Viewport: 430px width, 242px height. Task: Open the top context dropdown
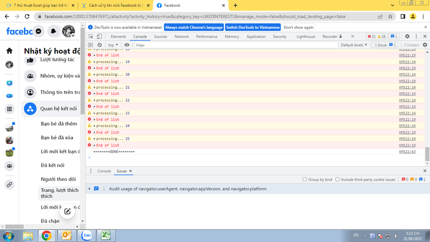pyautogui.click(x=113, y=45)
